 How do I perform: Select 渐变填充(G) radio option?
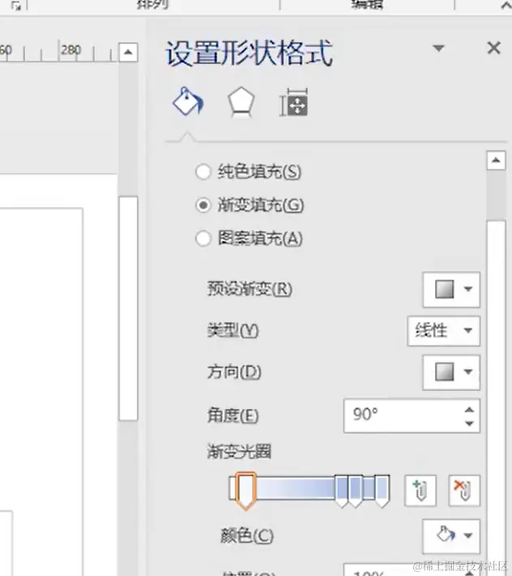pos(250,205)
